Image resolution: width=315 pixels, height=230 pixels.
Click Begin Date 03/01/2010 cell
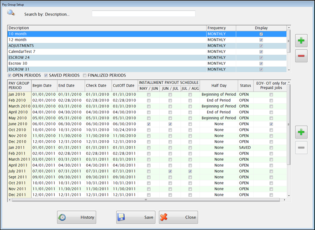(x=44, y=106)
